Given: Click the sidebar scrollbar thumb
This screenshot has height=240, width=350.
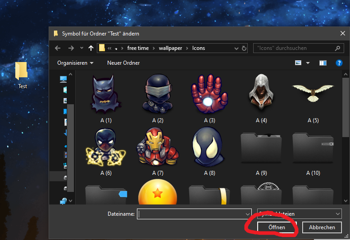Looking at the screenshot, I should click(70, 147).
